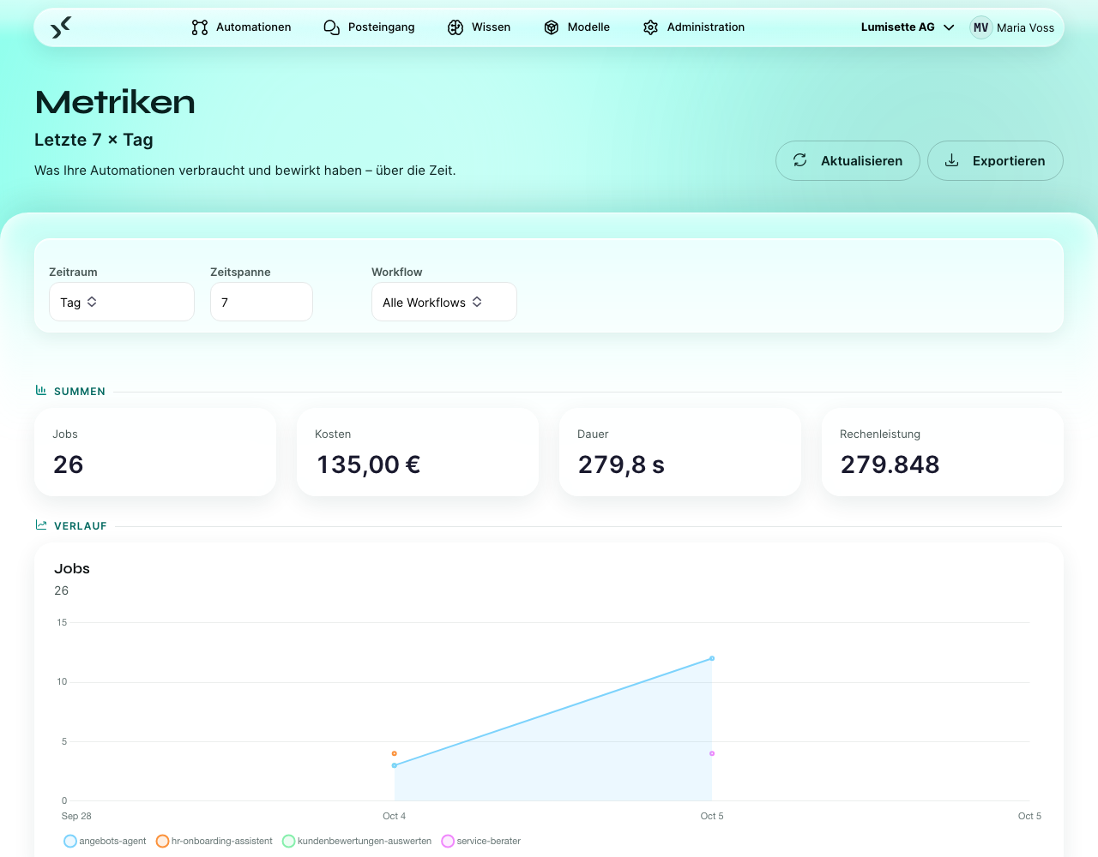Click the Administration gear icon
1098x857 pixels.
[x=651, y=27]
